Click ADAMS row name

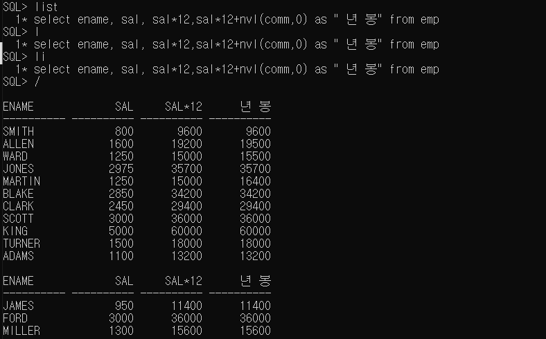(19, 256)
